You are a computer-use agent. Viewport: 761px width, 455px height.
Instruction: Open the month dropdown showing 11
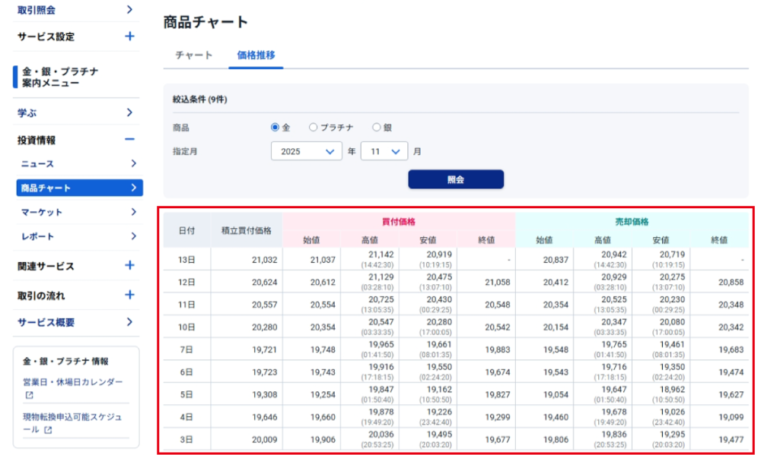click(384, 151)
